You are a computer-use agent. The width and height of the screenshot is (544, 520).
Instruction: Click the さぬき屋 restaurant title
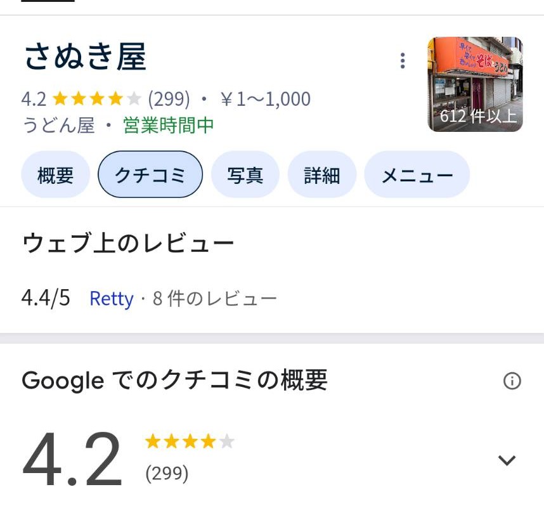pos(86,57)
